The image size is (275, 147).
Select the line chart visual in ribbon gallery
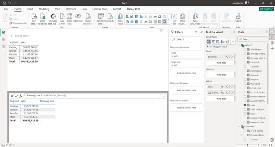(x=155, y=17)
